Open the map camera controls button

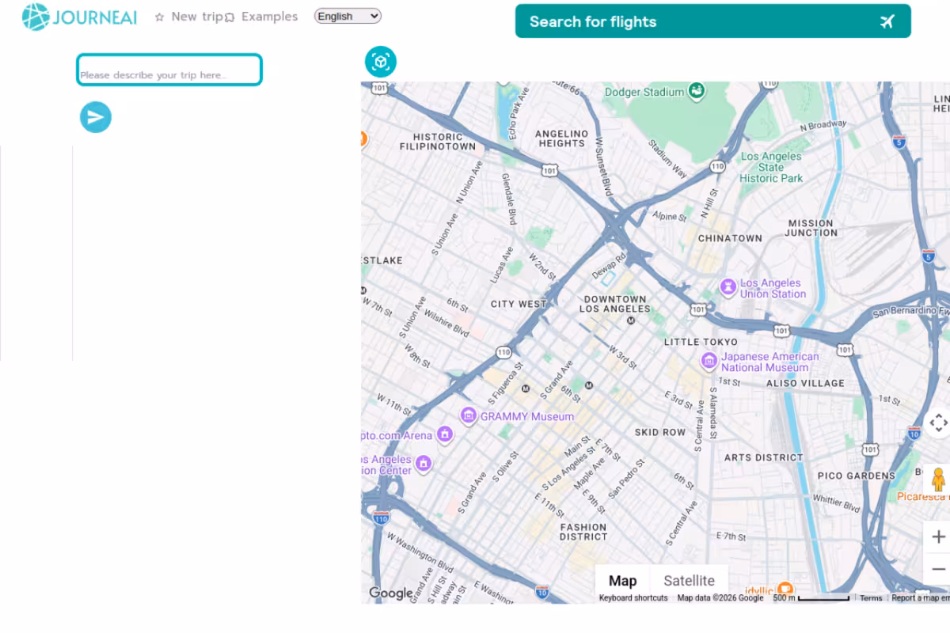pyautogui.click(x=938, y=423)
